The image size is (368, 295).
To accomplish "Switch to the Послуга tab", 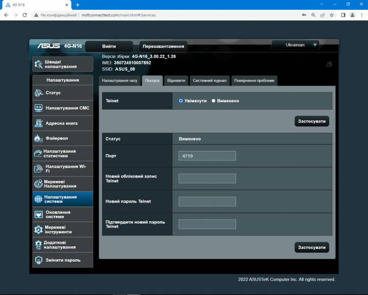I will (152, 81).
